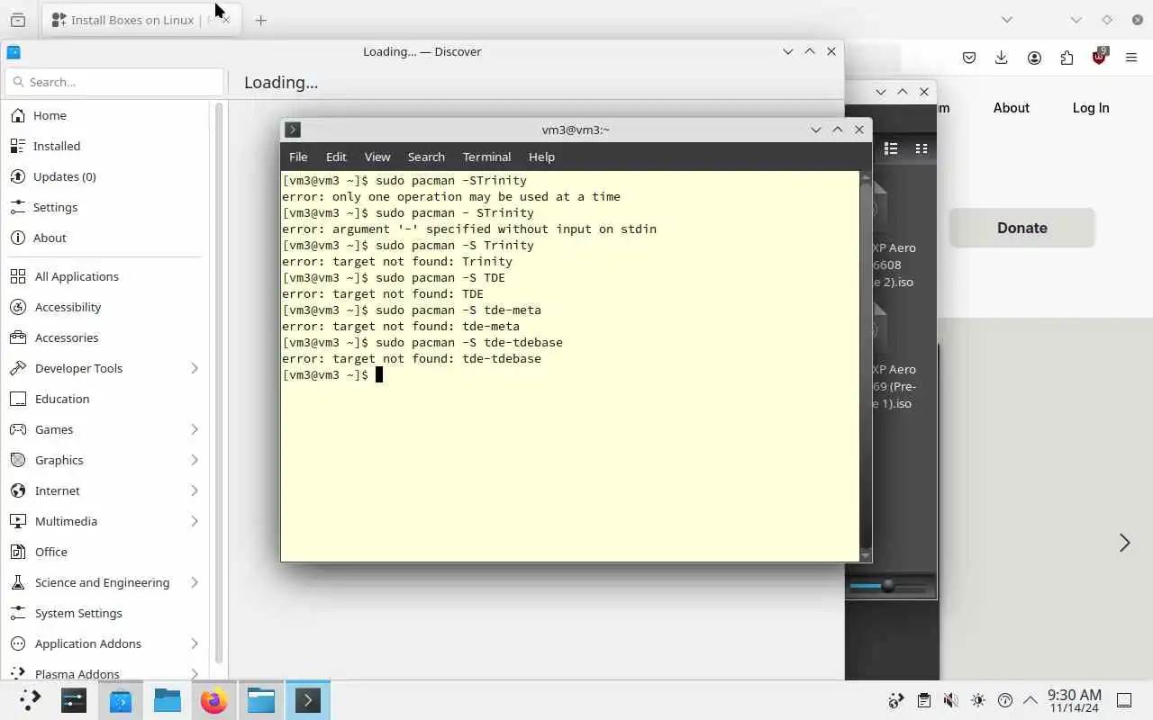Switch to Discover in taskbar

point(121,700)
